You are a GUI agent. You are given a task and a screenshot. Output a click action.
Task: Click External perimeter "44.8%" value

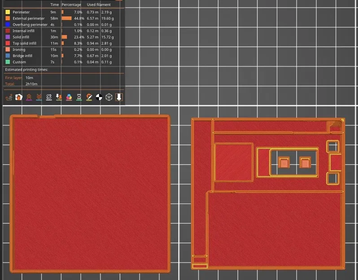click(79, 18)
